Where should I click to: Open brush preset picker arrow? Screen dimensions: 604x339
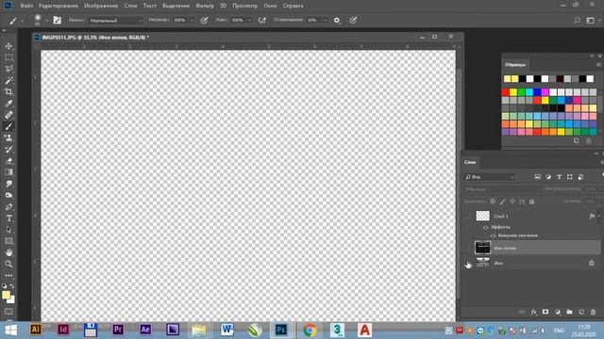[46, 21]
